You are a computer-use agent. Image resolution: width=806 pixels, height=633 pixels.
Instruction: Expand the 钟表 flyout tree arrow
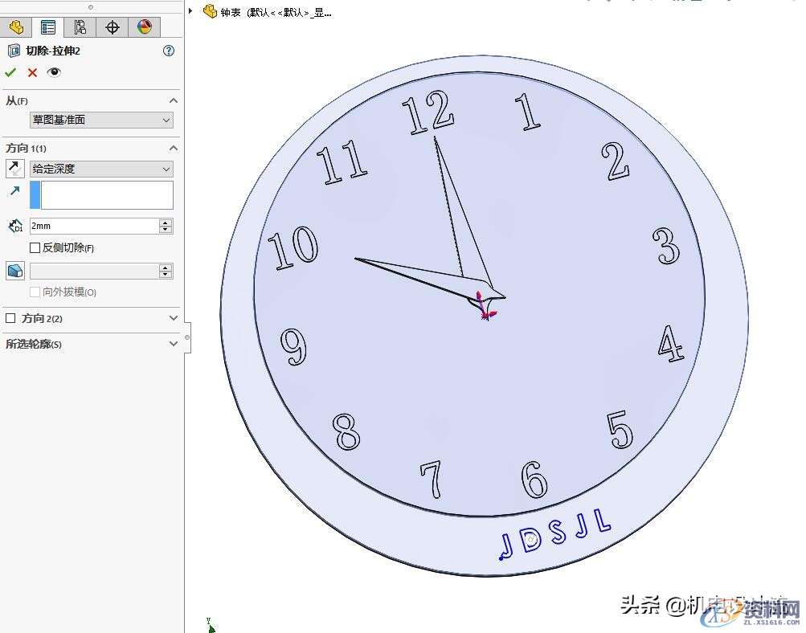tap(190, 11)
